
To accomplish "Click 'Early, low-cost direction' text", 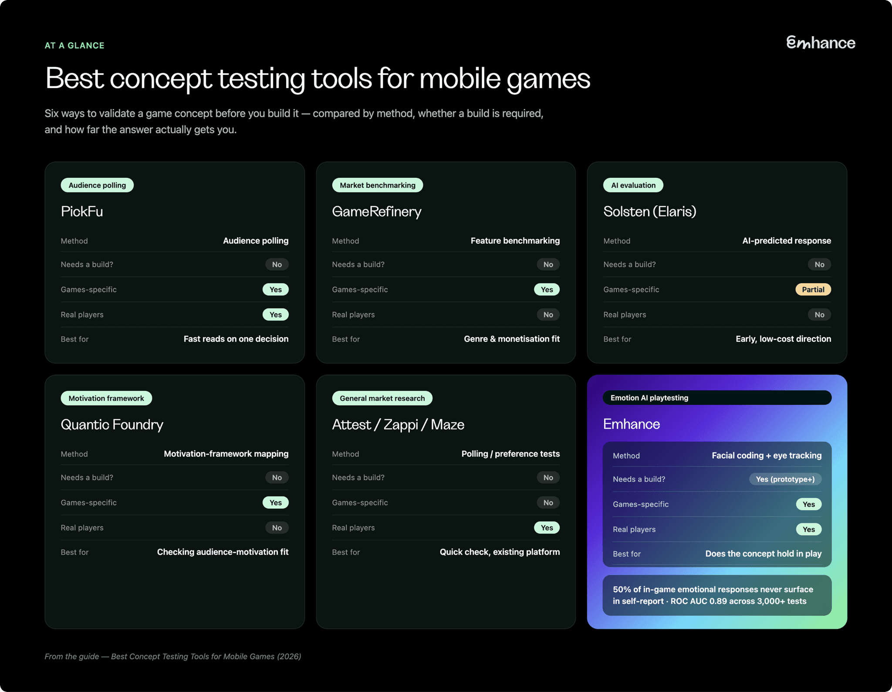I will coord(784,339).
